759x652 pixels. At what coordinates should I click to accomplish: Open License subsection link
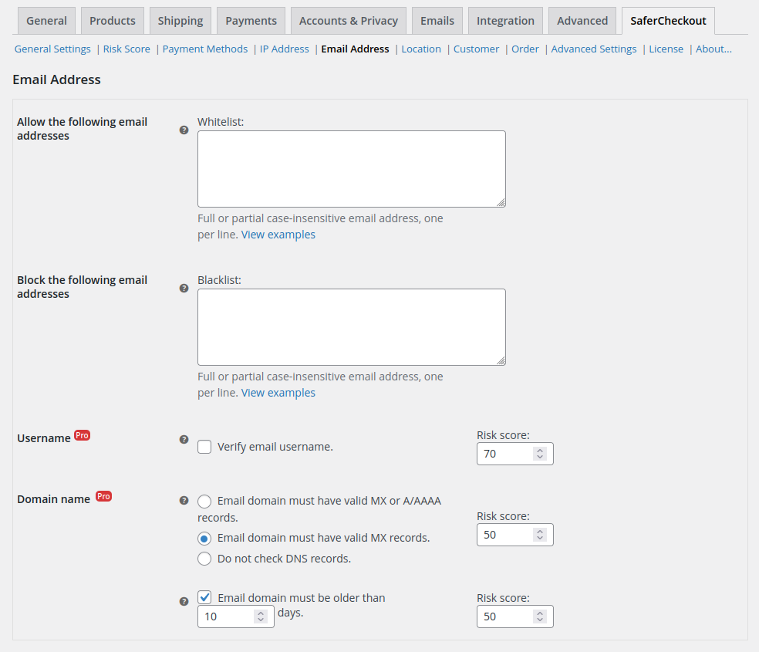coord(666,49)
